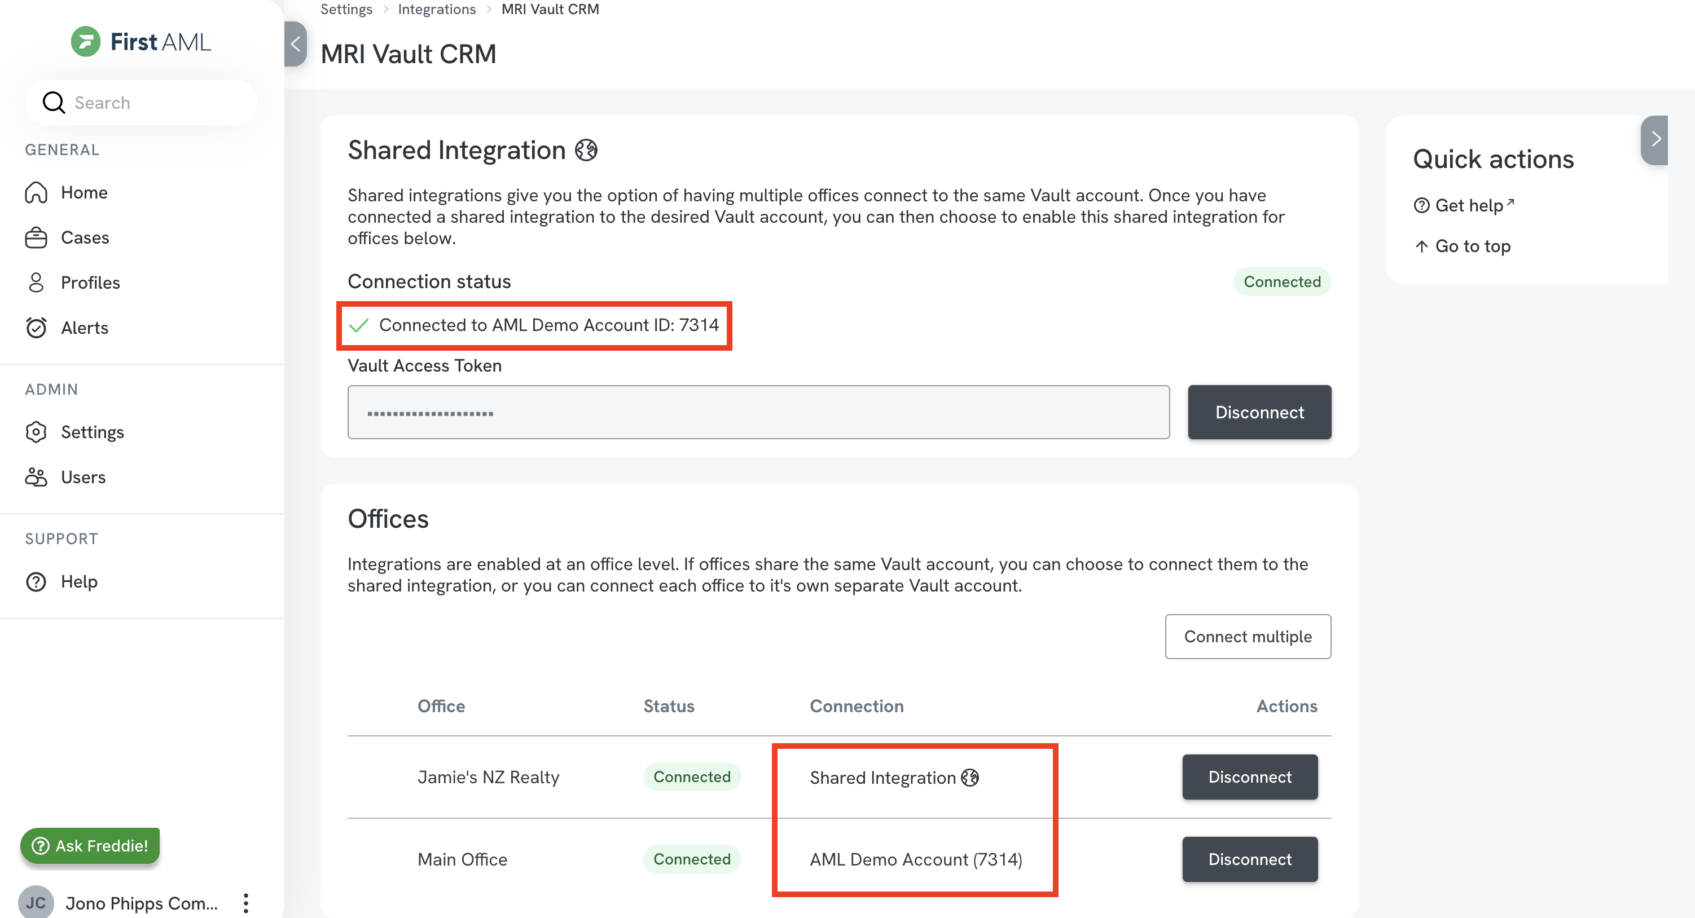Click the Shared Integration globe icon in the heading
This screenshot has height=918, width=1695.
tap(586, 150)
